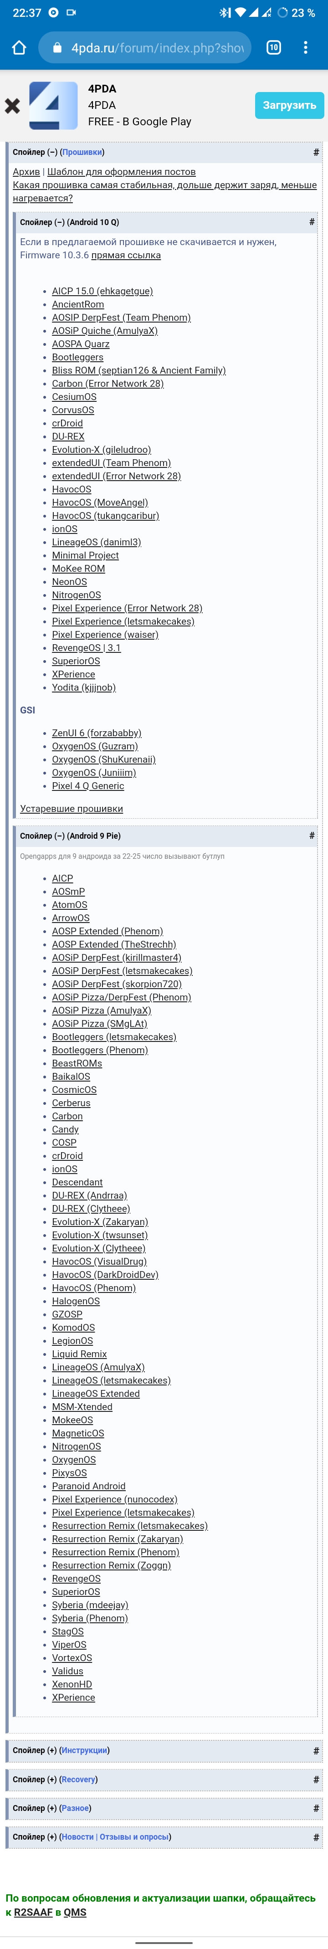Tap the Загрузить button

(289, 105)
